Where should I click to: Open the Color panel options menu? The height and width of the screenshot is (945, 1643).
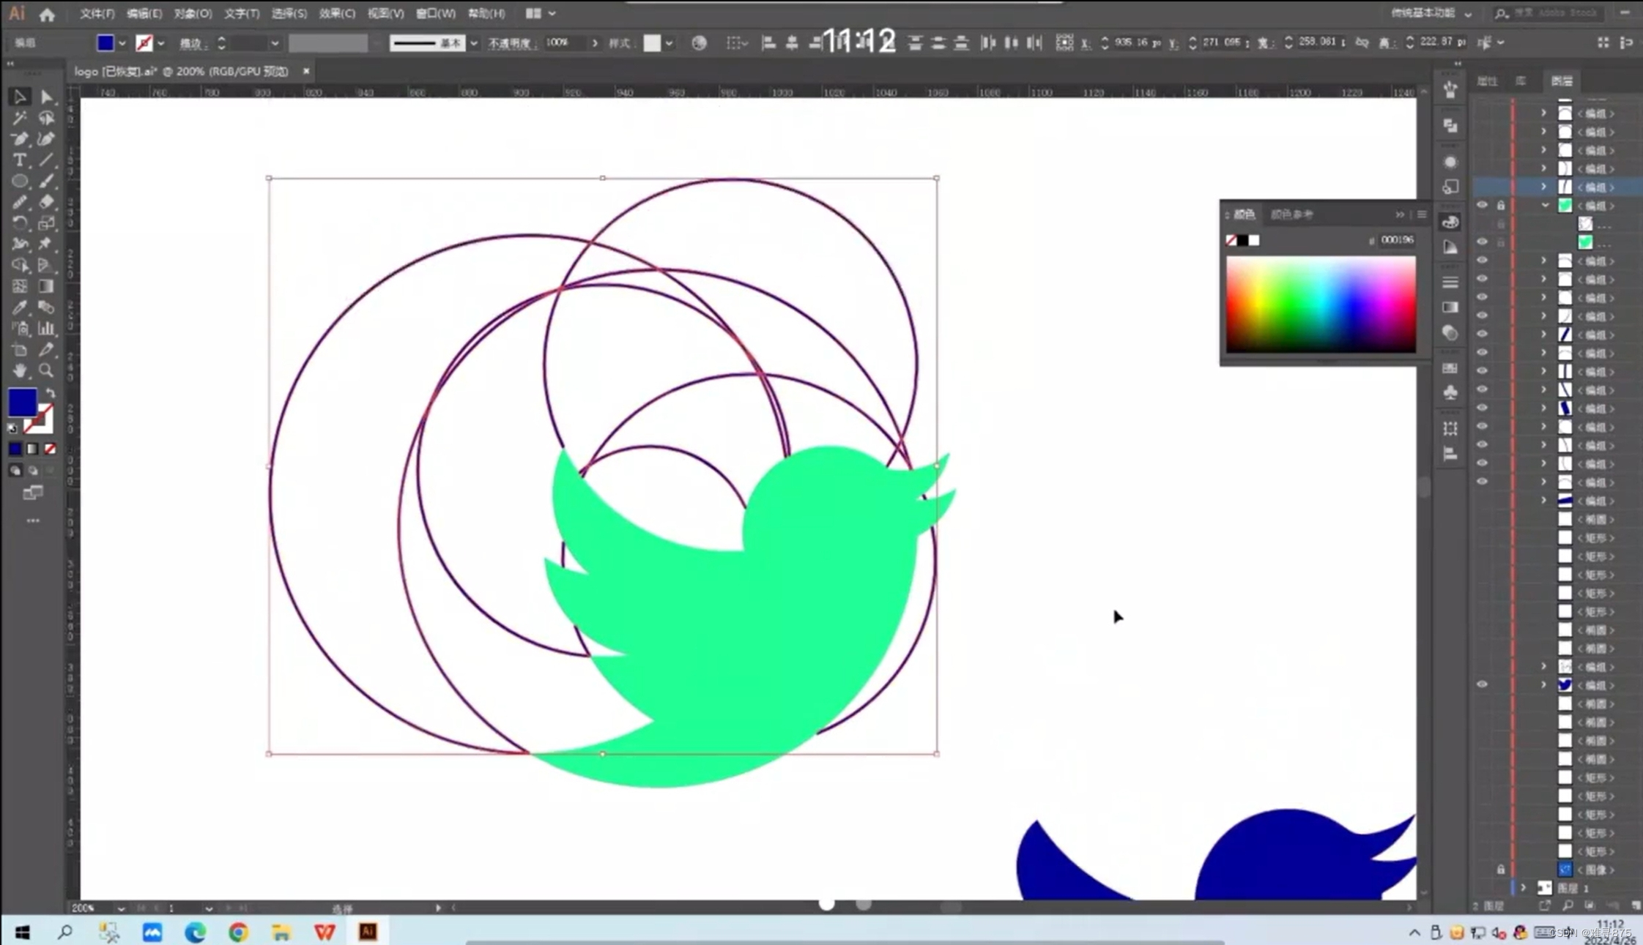1421,214
